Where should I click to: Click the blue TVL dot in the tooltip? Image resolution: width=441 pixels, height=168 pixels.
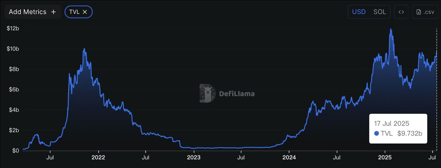(376, 134)
